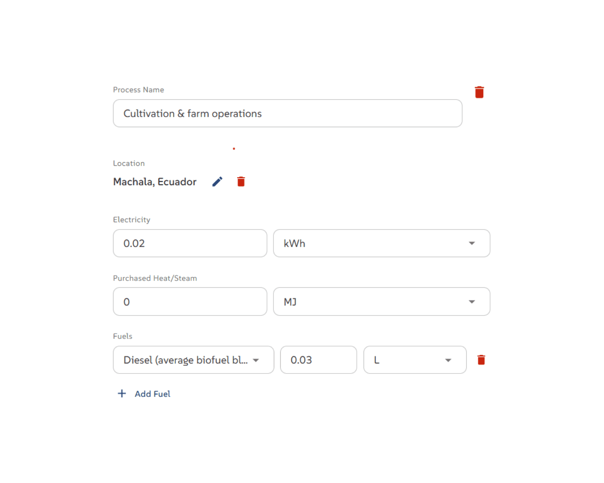Expand the L fuel unit dropdown
The width and height of the screenshot is (604, 483).
pyautogui.click(x=415, y=360)
